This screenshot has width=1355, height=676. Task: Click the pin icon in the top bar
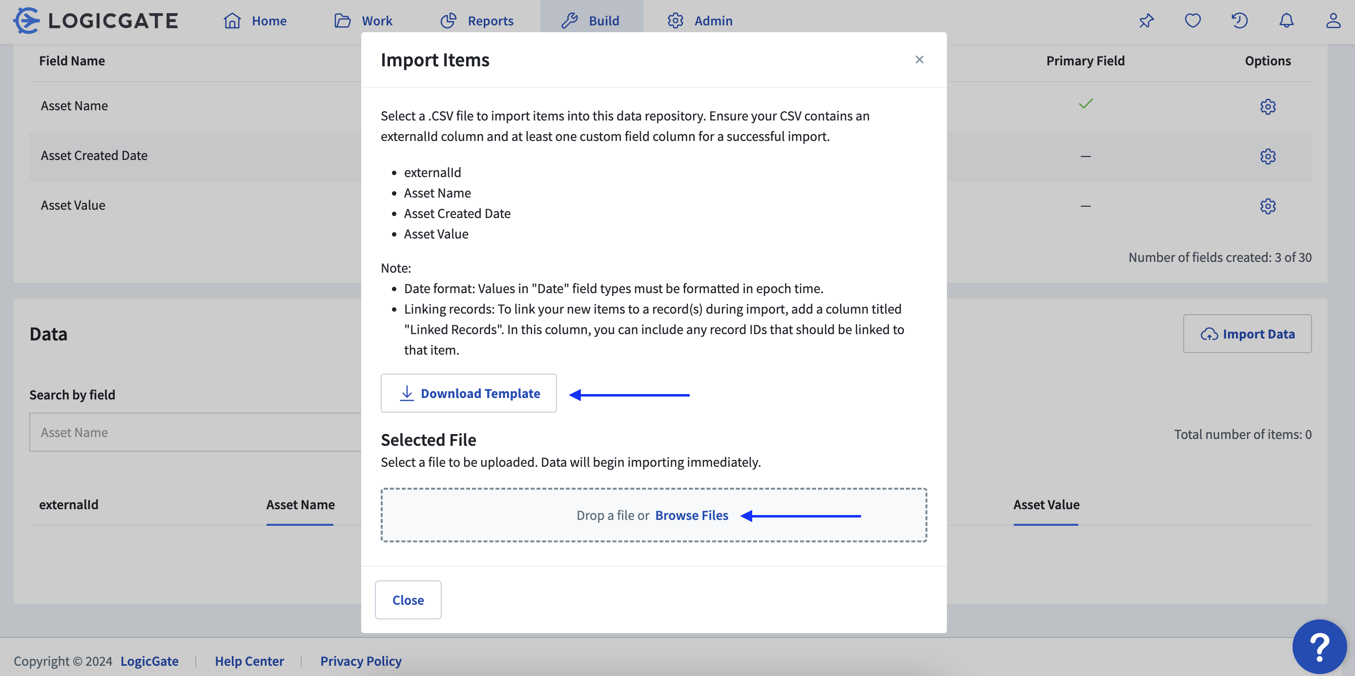(1146, 20)
